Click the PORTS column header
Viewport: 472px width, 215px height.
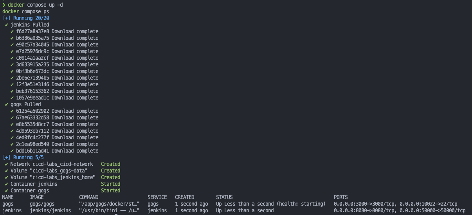coord(341,197)
